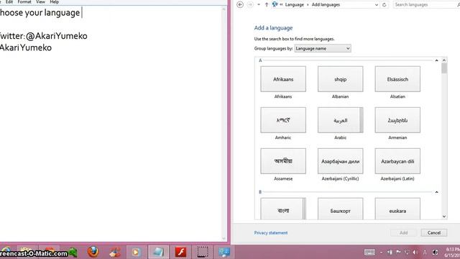
Task: Open Group languages by dropdown
Action: (x=323, y=48)
